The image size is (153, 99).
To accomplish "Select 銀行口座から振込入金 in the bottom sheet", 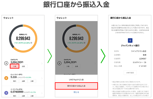I will click(x=76, y=86).
